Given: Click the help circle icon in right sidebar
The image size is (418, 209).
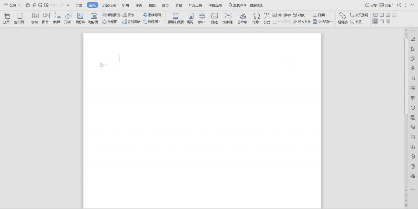Looking at the screenshot, I should tap(413, 167).
